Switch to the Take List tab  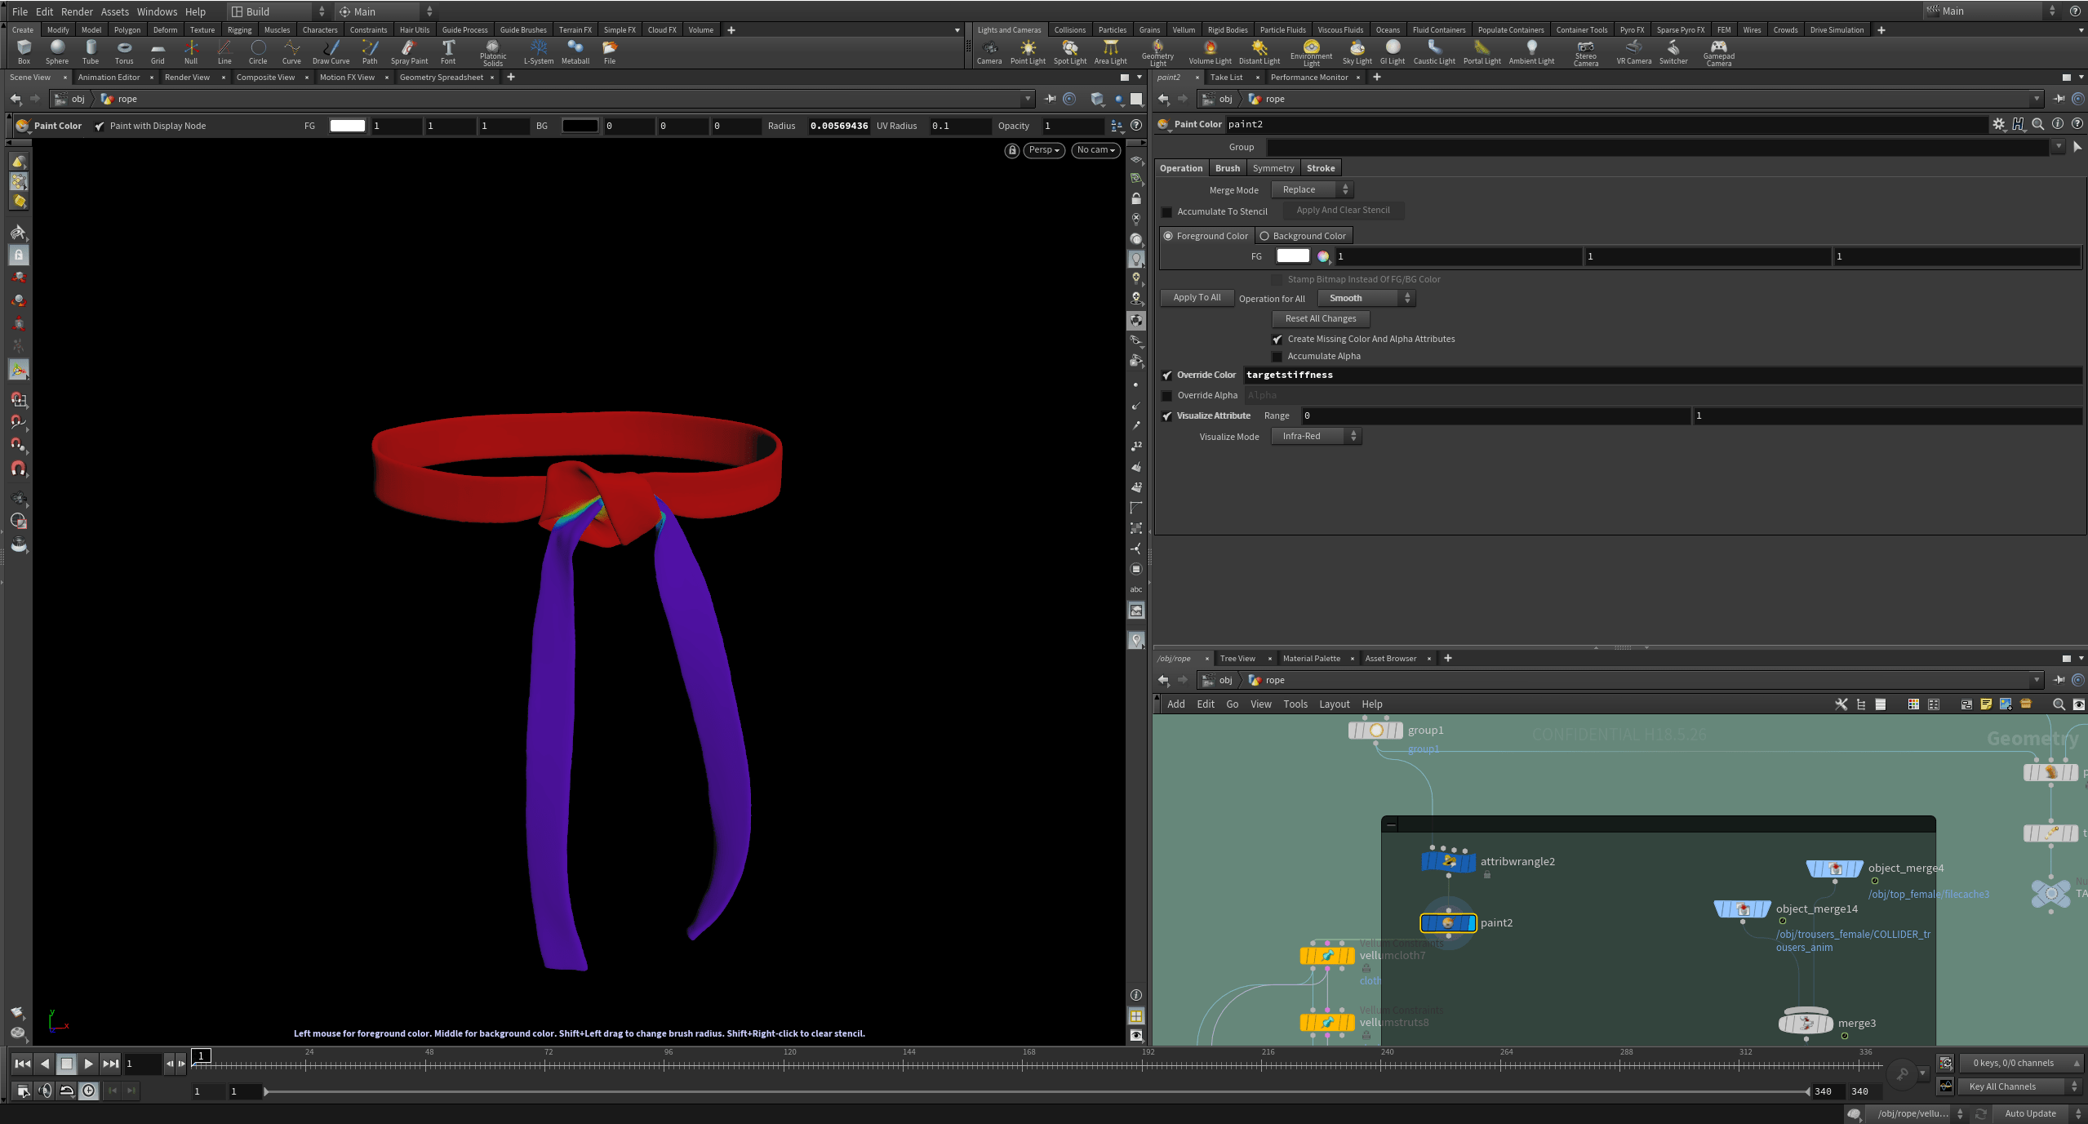[1228, 77]
